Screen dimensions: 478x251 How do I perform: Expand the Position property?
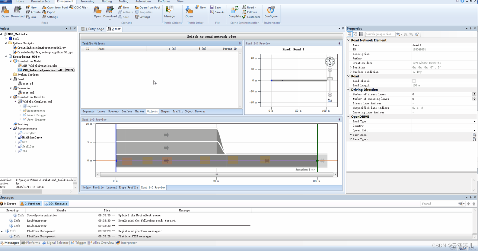pyautogui.click(x=351, y=67)
